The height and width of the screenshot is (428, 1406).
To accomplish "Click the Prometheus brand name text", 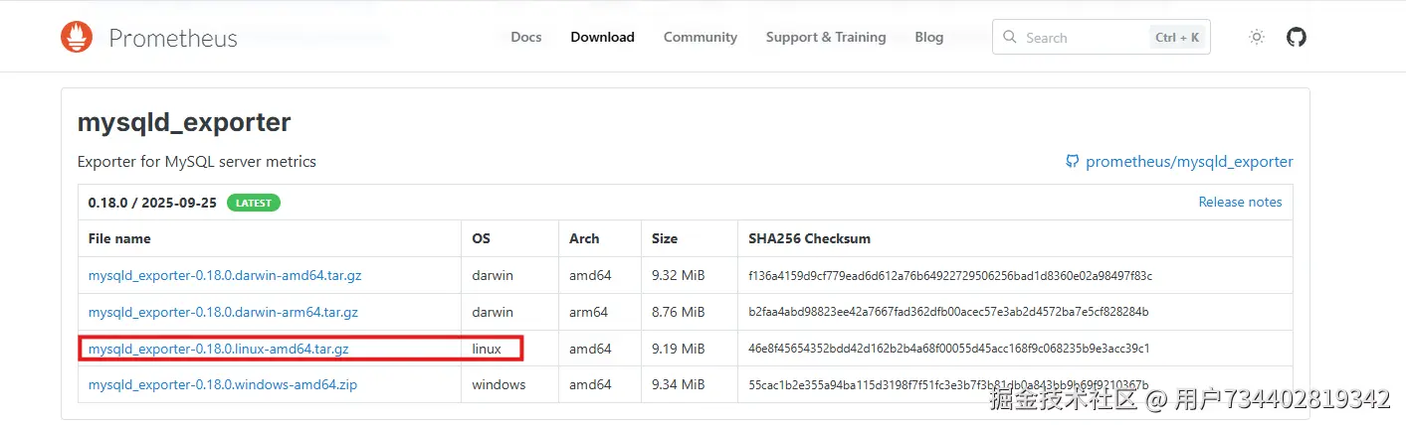I will tap(173, 39).
